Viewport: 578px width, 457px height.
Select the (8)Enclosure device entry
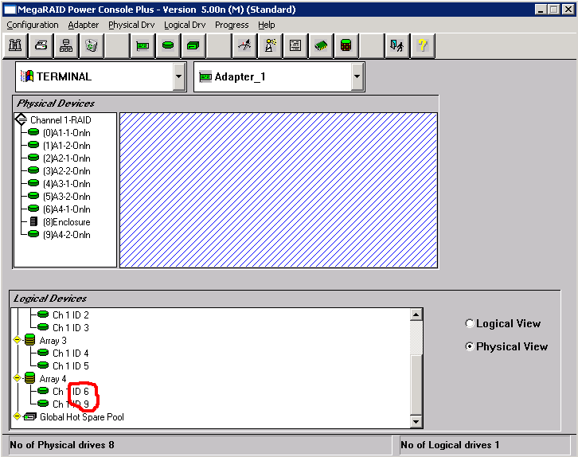coord(66,222)
